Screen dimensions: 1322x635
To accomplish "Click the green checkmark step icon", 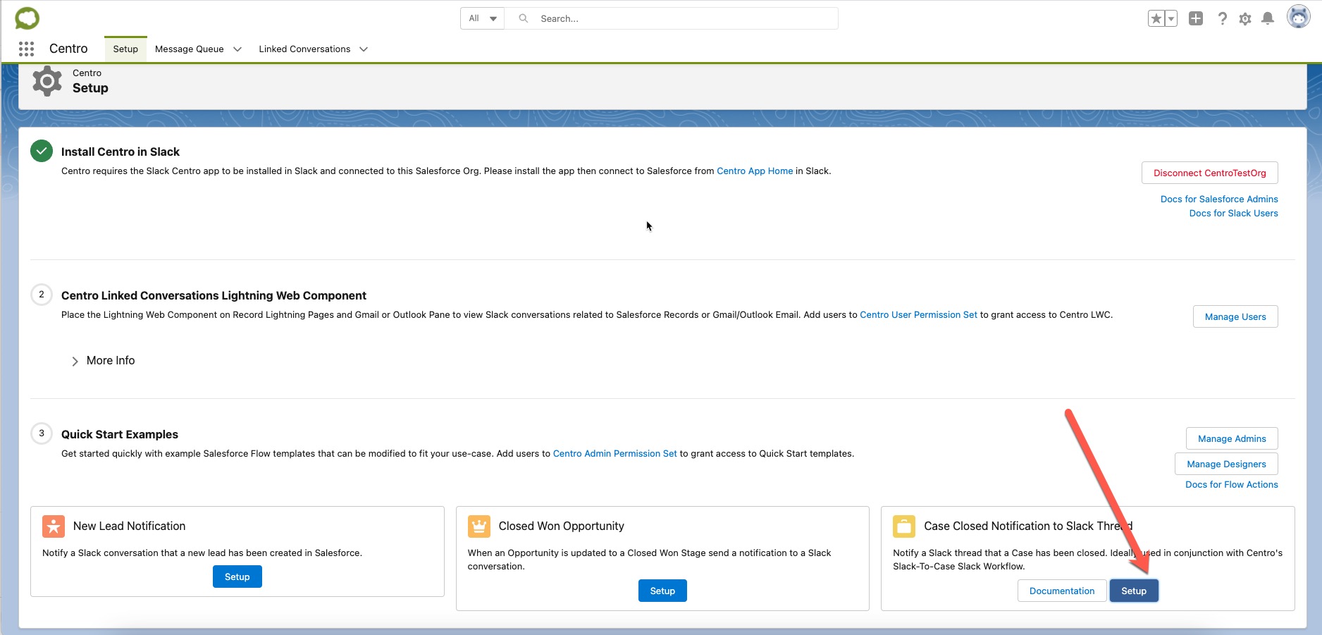I will tap(42, 151).
